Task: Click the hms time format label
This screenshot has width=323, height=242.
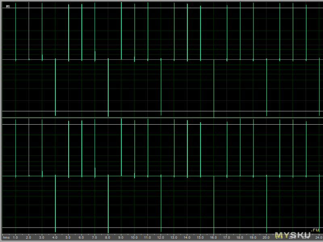Action: [x=6, y=237]
